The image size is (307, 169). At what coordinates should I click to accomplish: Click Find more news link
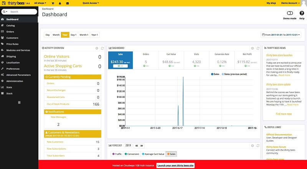pos(284,114)
